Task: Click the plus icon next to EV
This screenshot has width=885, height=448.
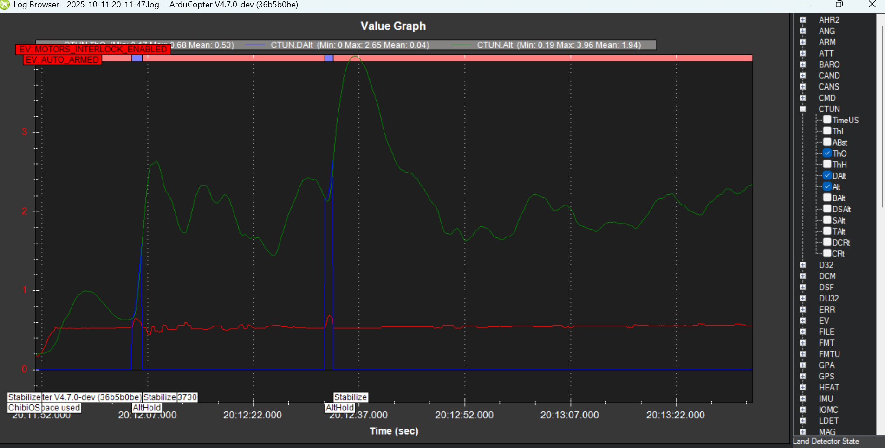Action: click(x=803, y=320)
